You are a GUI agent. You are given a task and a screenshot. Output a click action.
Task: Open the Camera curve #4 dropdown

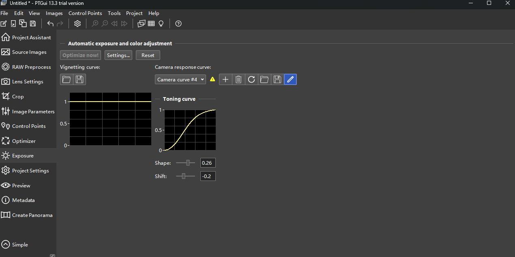[180, 79]
